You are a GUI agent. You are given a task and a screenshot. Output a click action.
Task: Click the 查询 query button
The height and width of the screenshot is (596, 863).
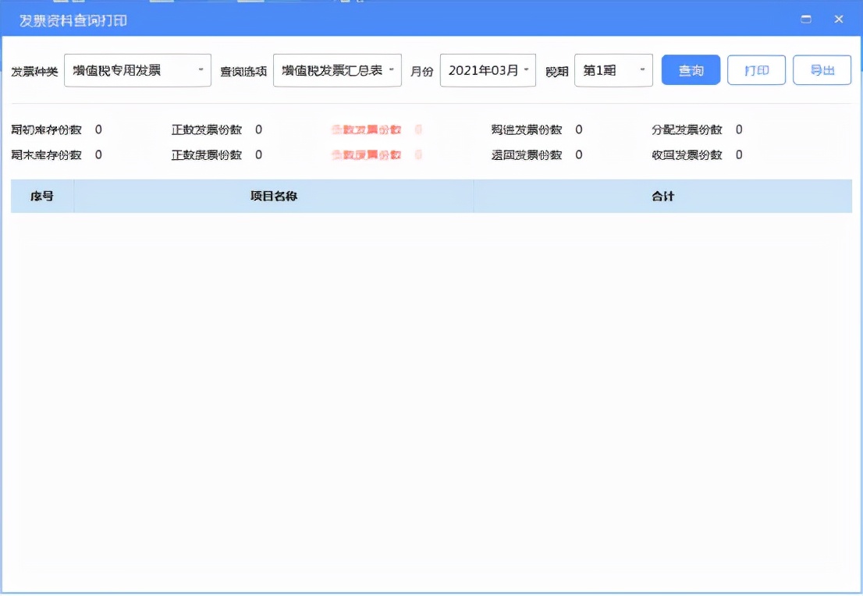coord(690,69)
